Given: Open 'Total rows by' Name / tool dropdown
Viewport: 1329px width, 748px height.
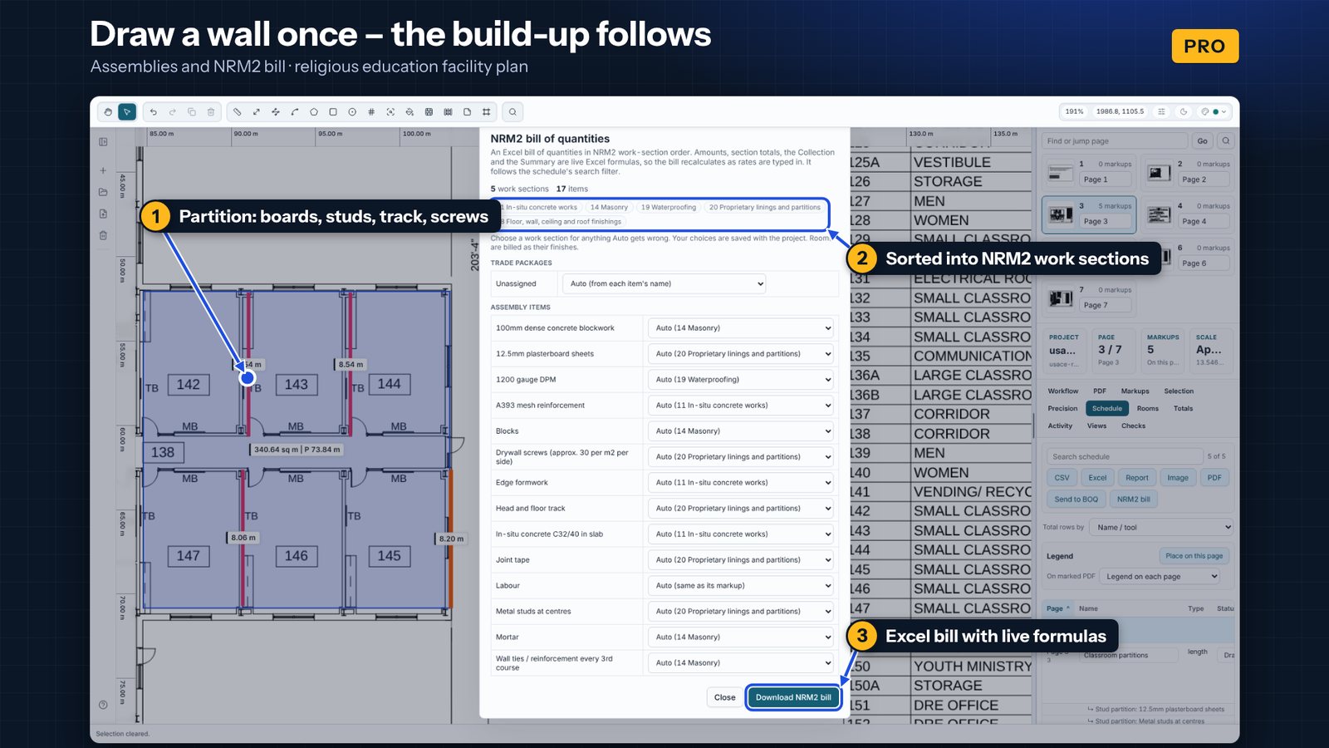Looking at the screenshot, I should [x=1162, y=527].
